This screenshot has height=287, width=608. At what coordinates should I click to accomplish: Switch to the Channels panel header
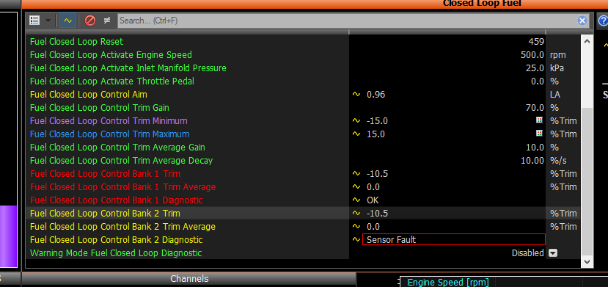click(x=189, y=279)
